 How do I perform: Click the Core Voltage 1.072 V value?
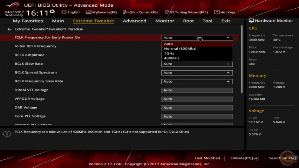(x=279, y=52)
